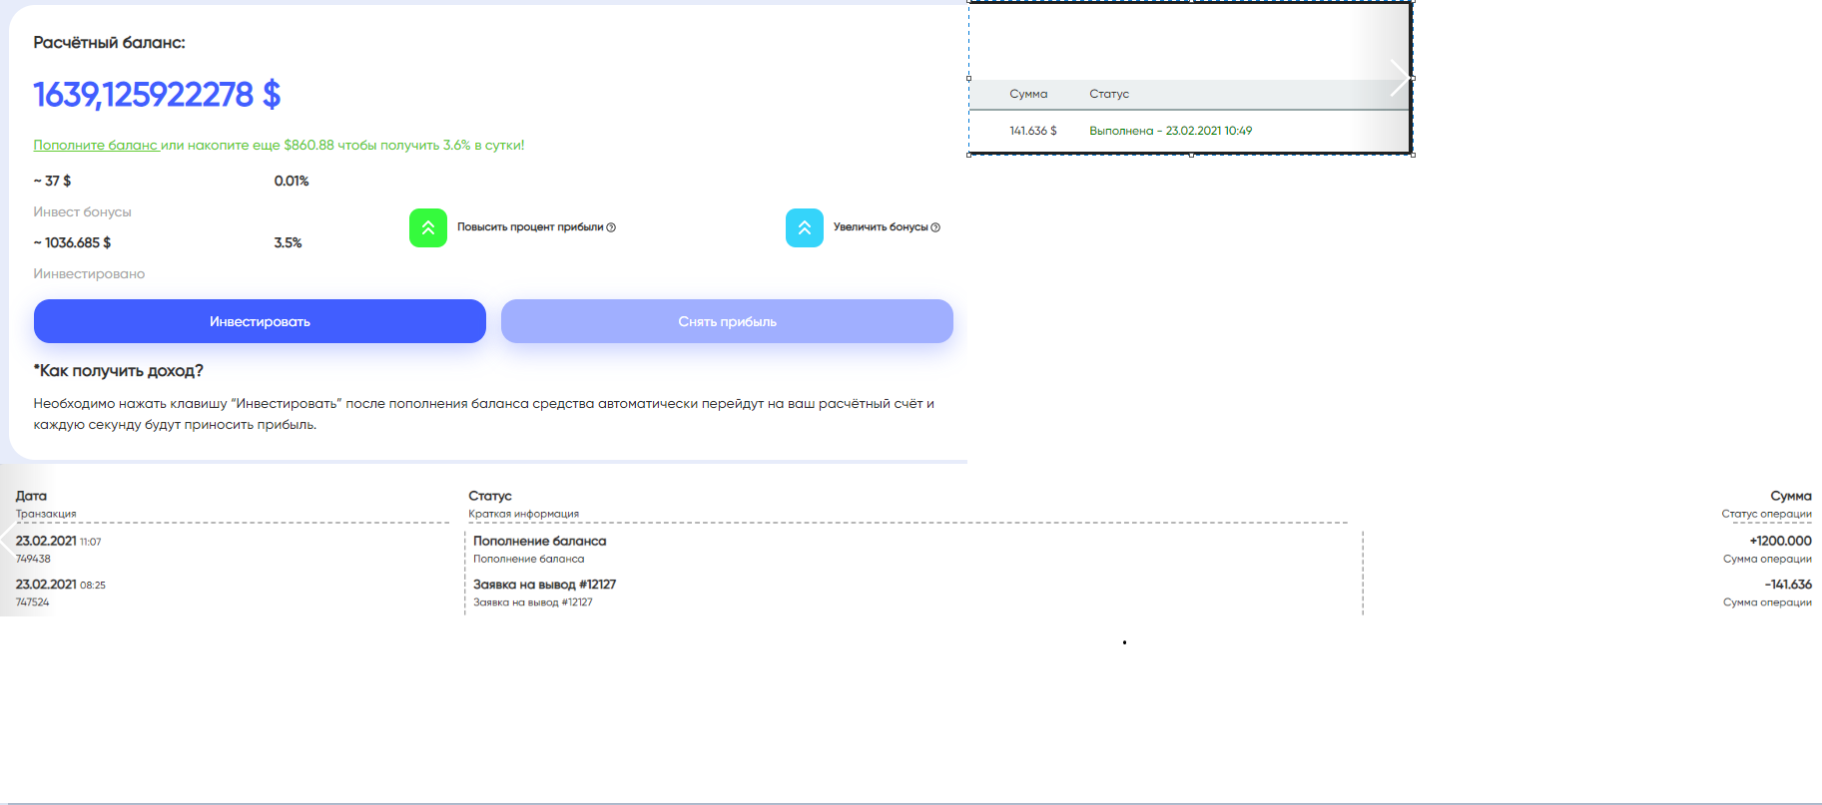The width and height of the screenshot is (1822, 805).
Task: Click the Сумма header in transaction table
Action: (1790, 496)
